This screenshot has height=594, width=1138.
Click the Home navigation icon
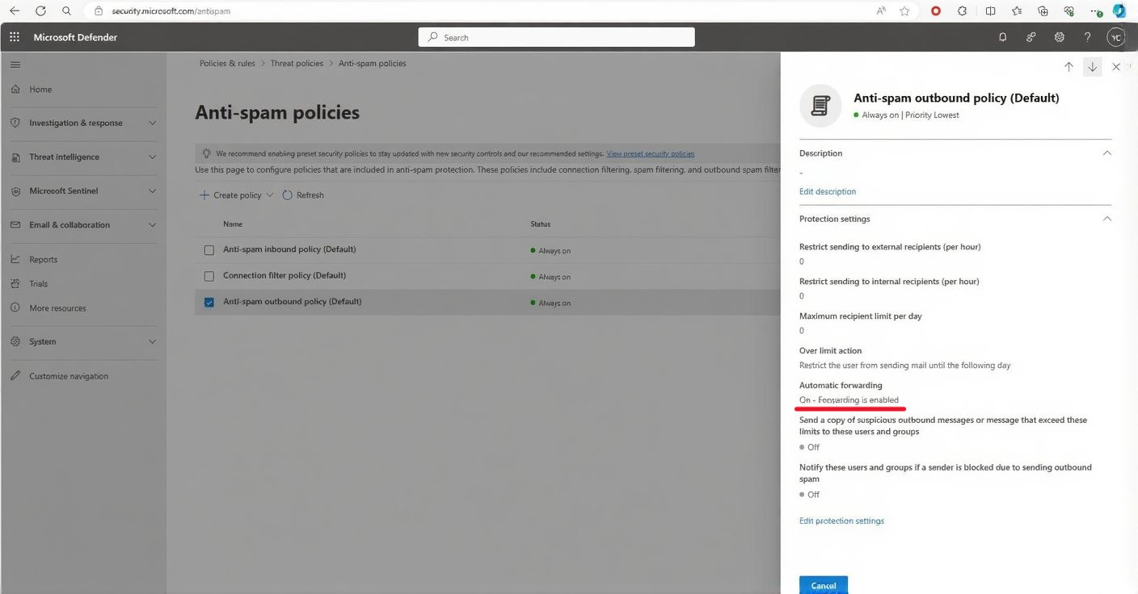pyautogui.click(x=15, y=90)
